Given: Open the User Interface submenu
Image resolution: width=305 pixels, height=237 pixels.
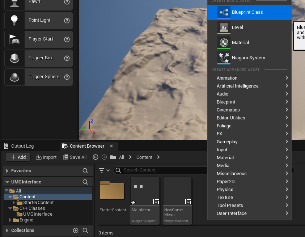Looking at the screenshot, I should coord(249,213).
